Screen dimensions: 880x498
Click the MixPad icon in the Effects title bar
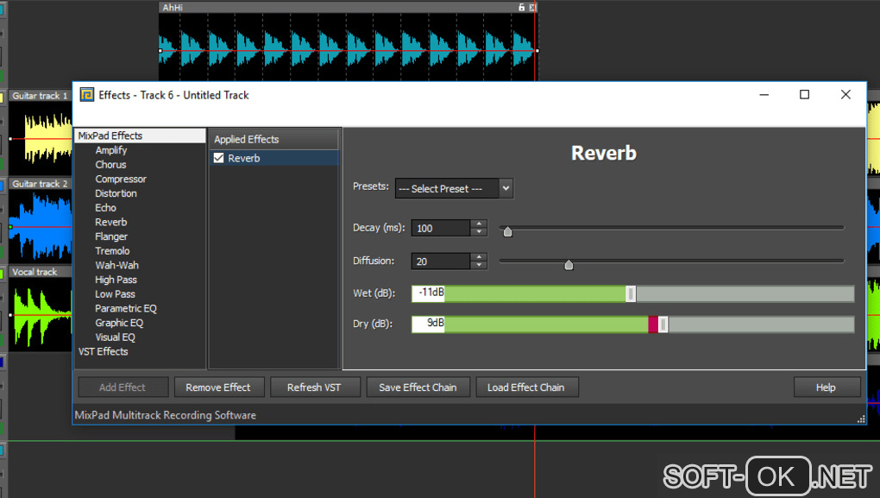(x=86, y=94)
